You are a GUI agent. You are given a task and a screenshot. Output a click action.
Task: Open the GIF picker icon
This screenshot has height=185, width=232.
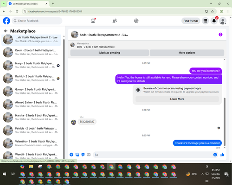[x=89, y=154]
